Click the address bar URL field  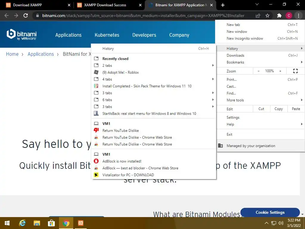143,16
